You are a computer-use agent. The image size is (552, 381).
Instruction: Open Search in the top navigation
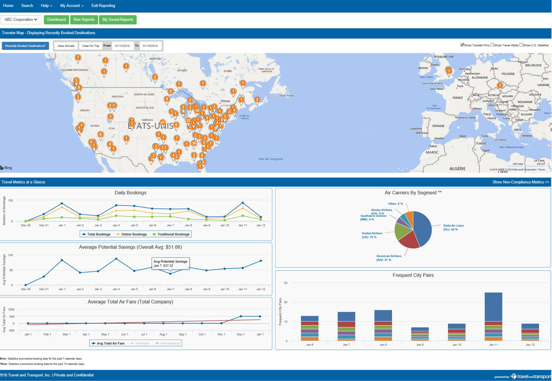pyautogui.click(x=27, y=6)
